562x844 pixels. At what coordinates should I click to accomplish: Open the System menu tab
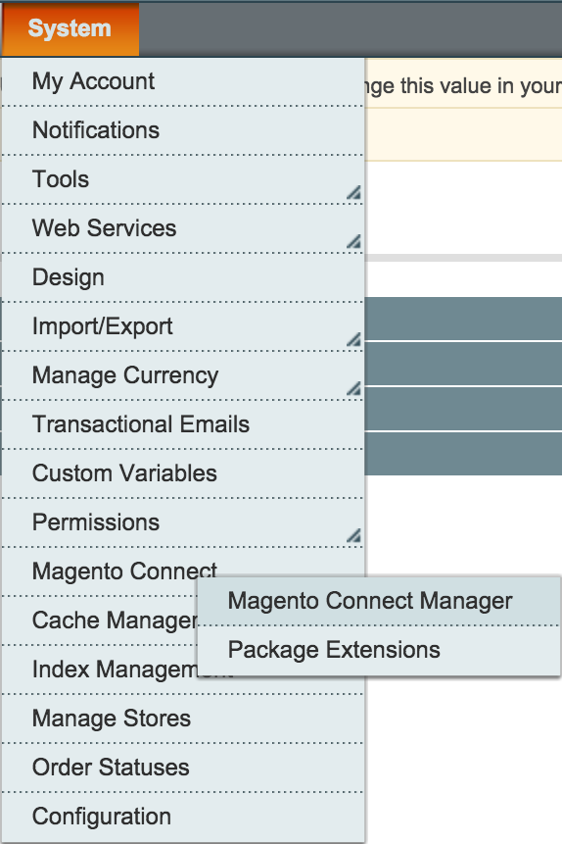pos(70,29)
